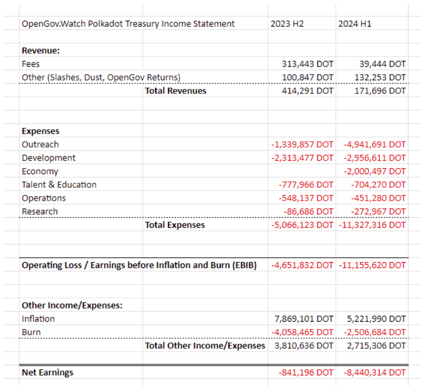Select 'Other (Slashes, Dust, OpenGov Returns)' label
Image resolution: width=421 pixels, height=386 pixels.
pyautogui.click(x=101, y=77)
